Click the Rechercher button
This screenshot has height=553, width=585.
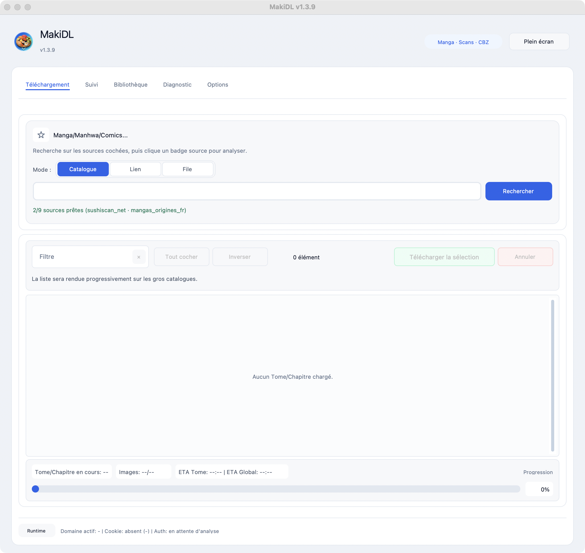519,191
